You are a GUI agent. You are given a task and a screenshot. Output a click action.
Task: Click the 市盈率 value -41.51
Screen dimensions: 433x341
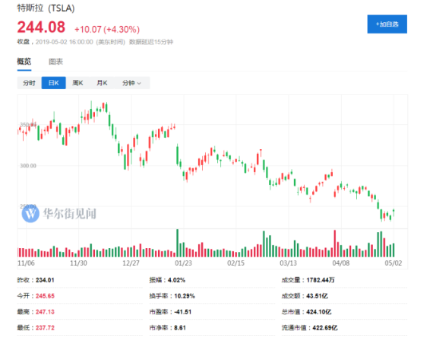pos(183,312)
